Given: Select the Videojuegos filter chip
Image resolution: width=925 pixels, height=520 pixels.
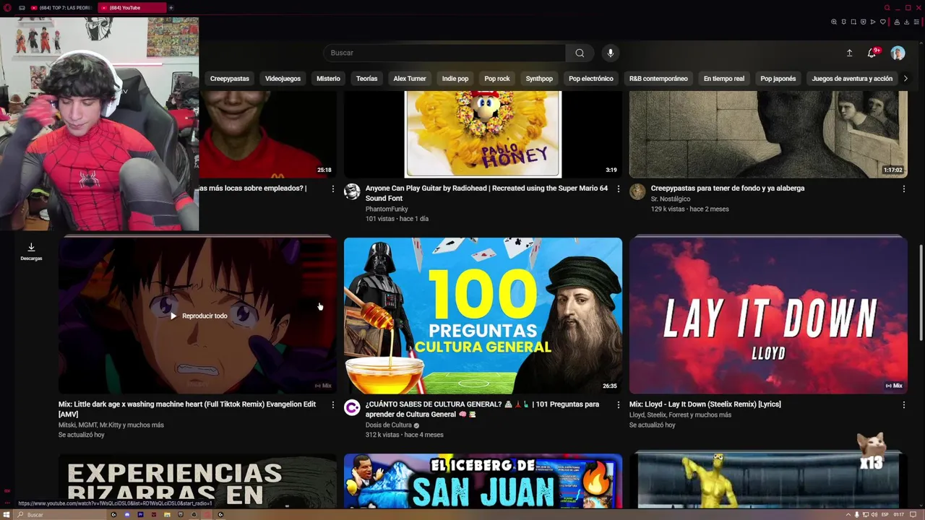Looking at the screenshot, I should coord(283,79).
